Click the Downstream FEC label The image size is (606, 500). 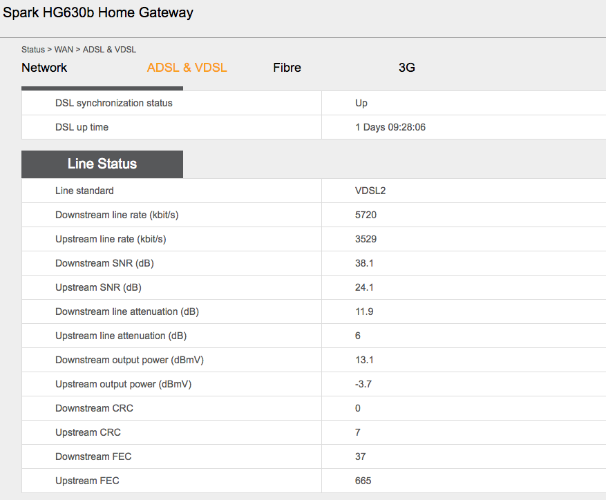click(x=93, y=456)
